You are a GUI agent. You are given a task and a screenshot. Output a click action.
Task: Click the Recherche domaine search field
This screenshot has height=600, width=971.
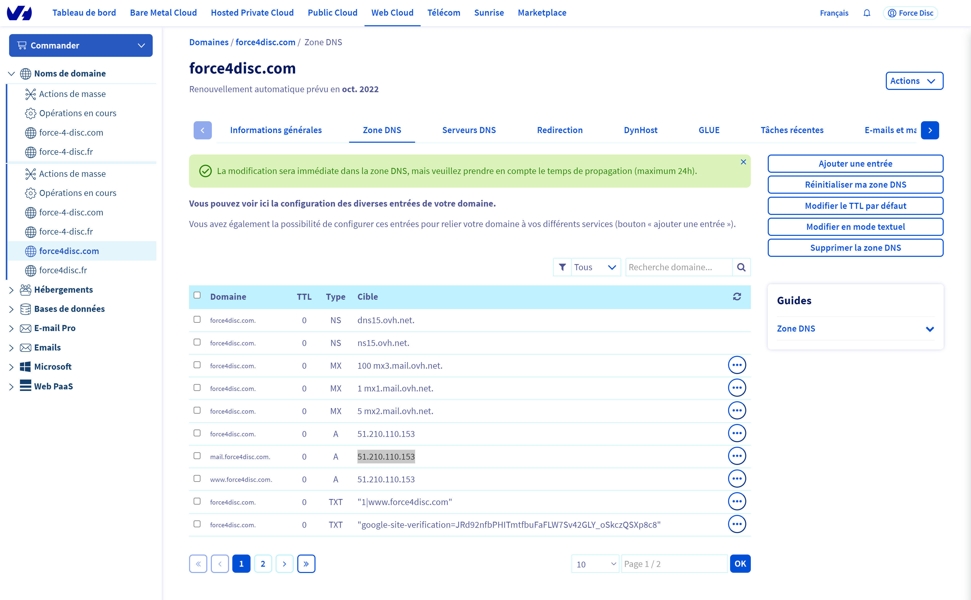[678, 267]
